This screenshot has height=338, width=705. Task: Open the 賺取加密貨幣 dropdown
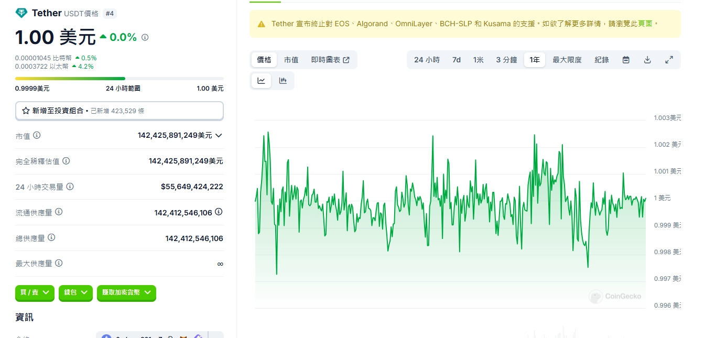click(x=126, y=293)
